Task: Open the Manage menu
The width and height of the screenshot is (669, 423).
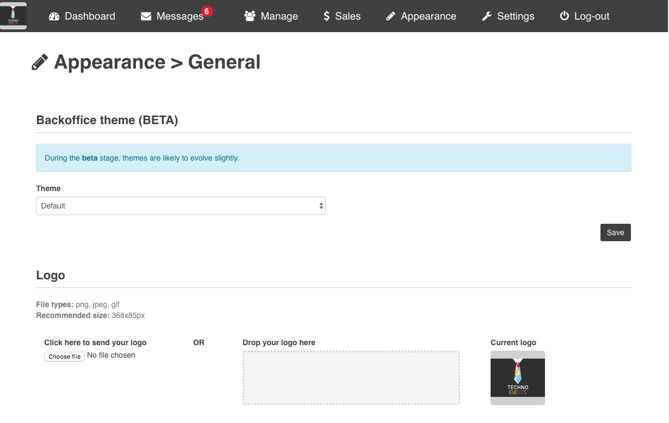Action: 279,16
